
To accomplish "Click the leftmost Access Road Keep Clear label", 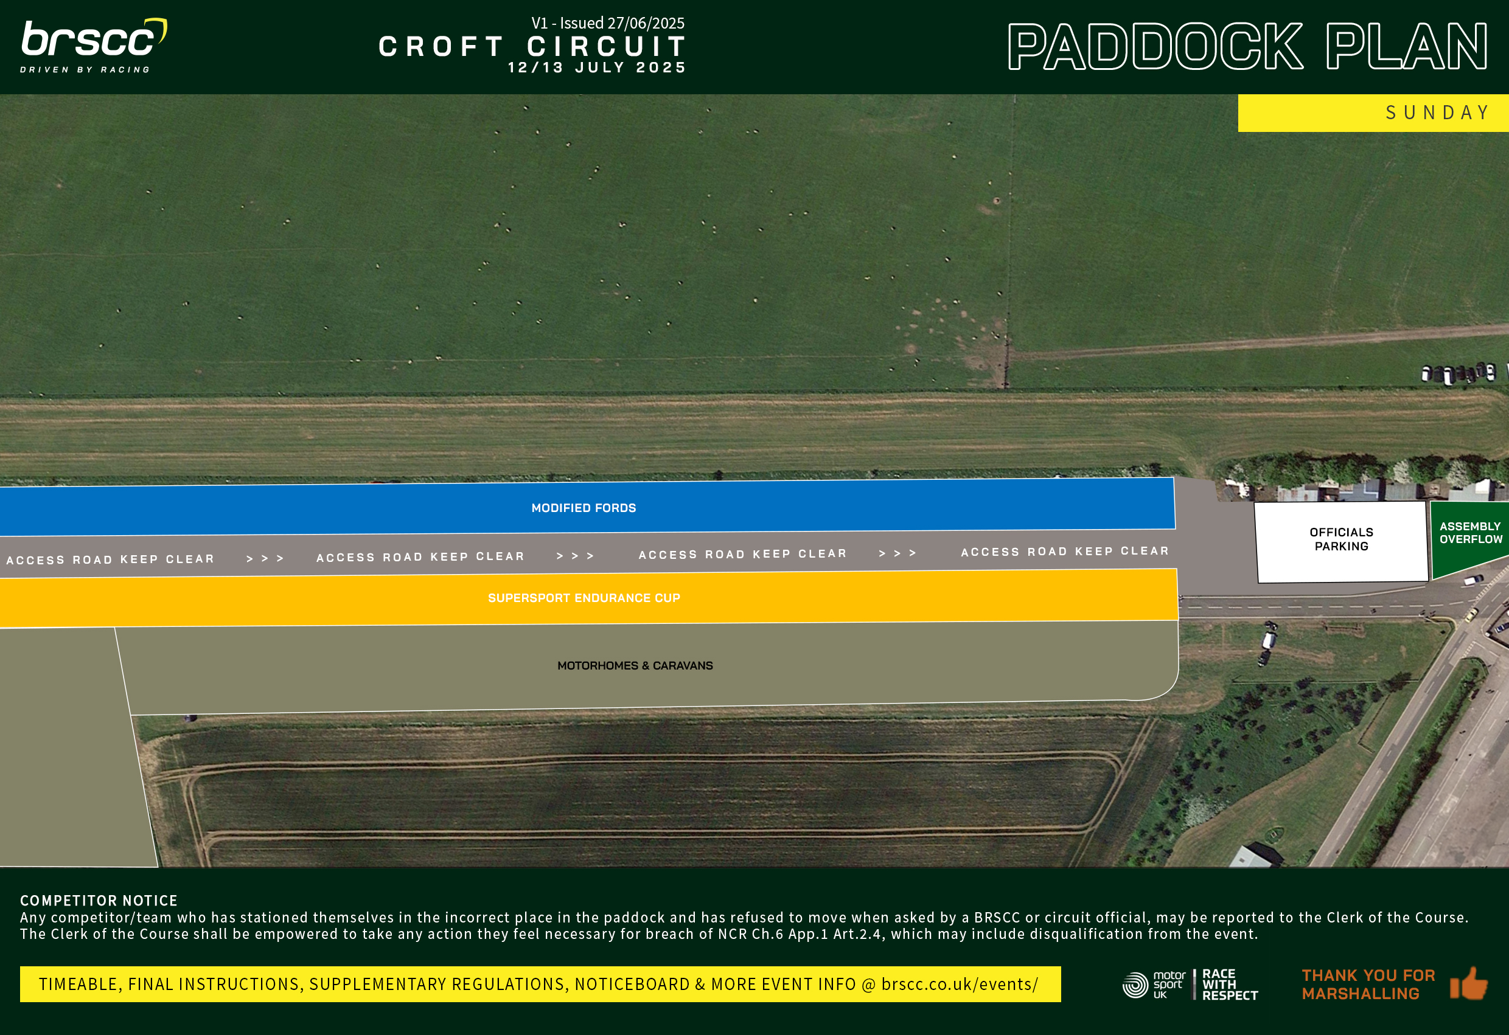I will (x=110, y=559).
